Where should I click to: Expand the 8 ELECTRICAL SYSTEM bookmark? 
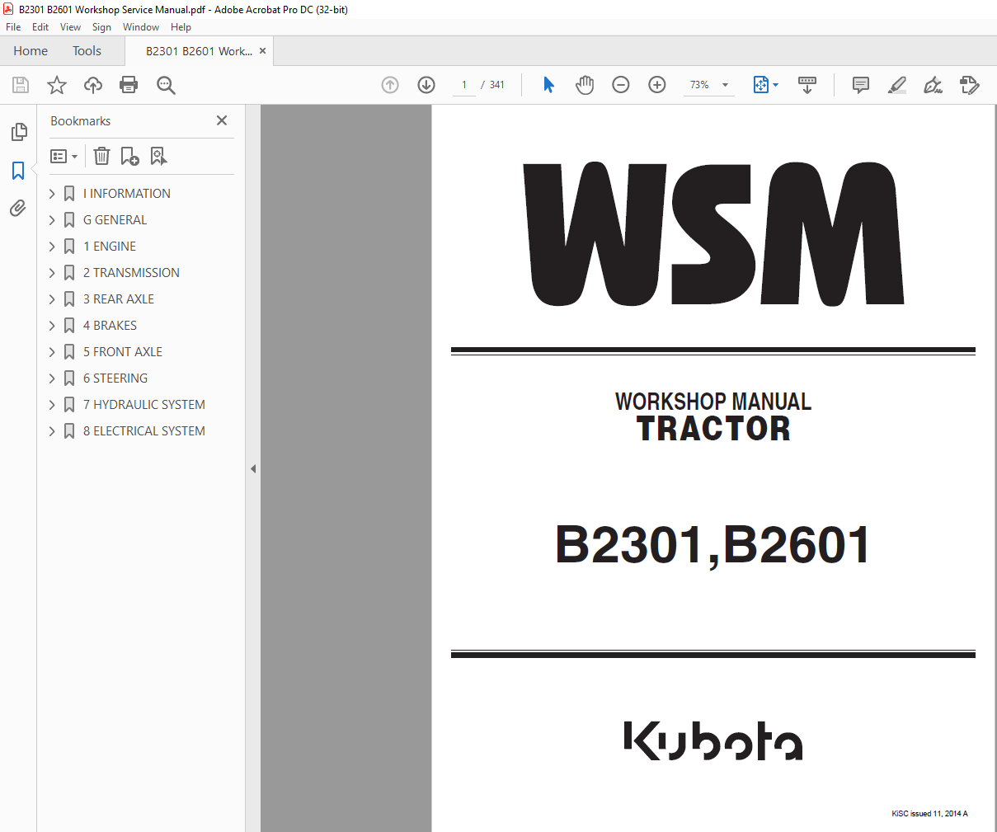point(52,431)
